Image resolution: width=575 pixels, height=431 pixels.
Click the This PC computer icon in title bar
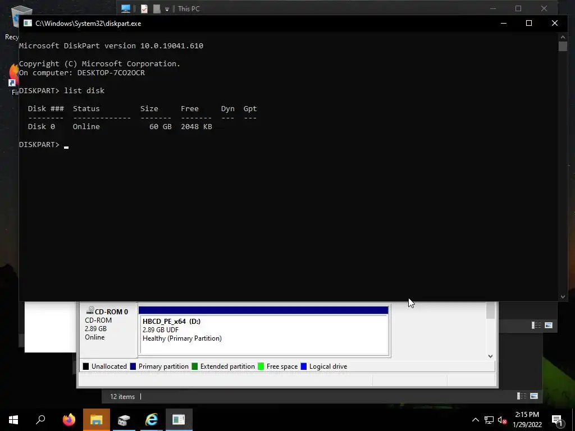[126, 8]
